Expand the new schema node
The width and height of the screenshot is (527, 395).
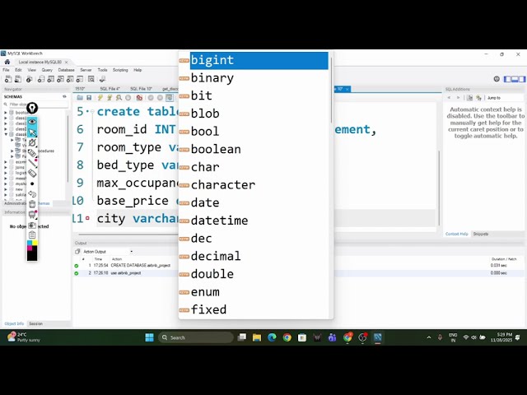6,189
